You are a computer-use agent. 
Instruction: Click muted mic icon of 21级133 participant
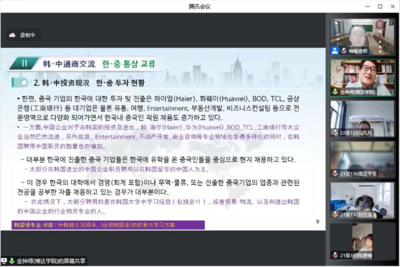335,255
